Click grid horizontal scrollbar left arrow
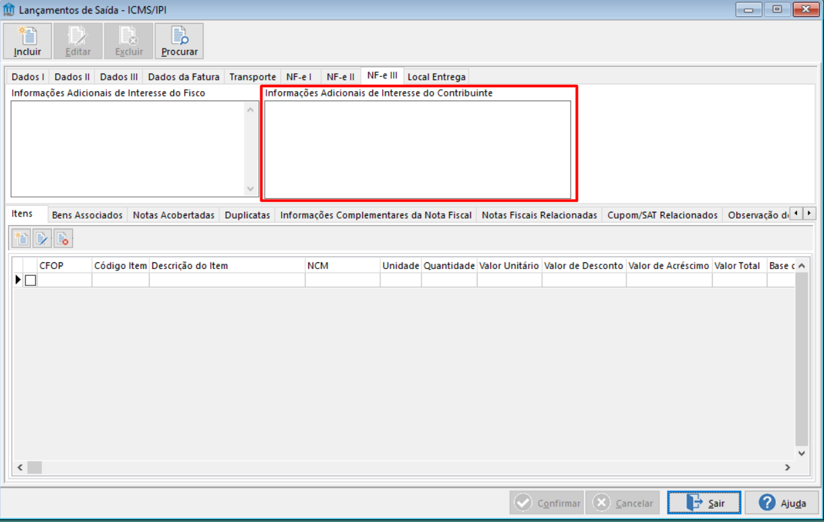Screen dimensions: 824x522 pos(20,467)
